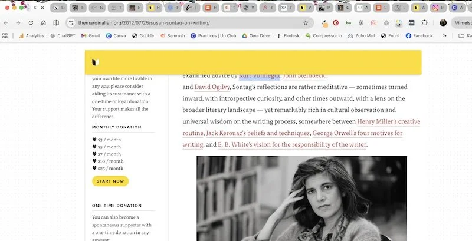Open the Apps grid in bookmarks bar

[x=5, y=36]
